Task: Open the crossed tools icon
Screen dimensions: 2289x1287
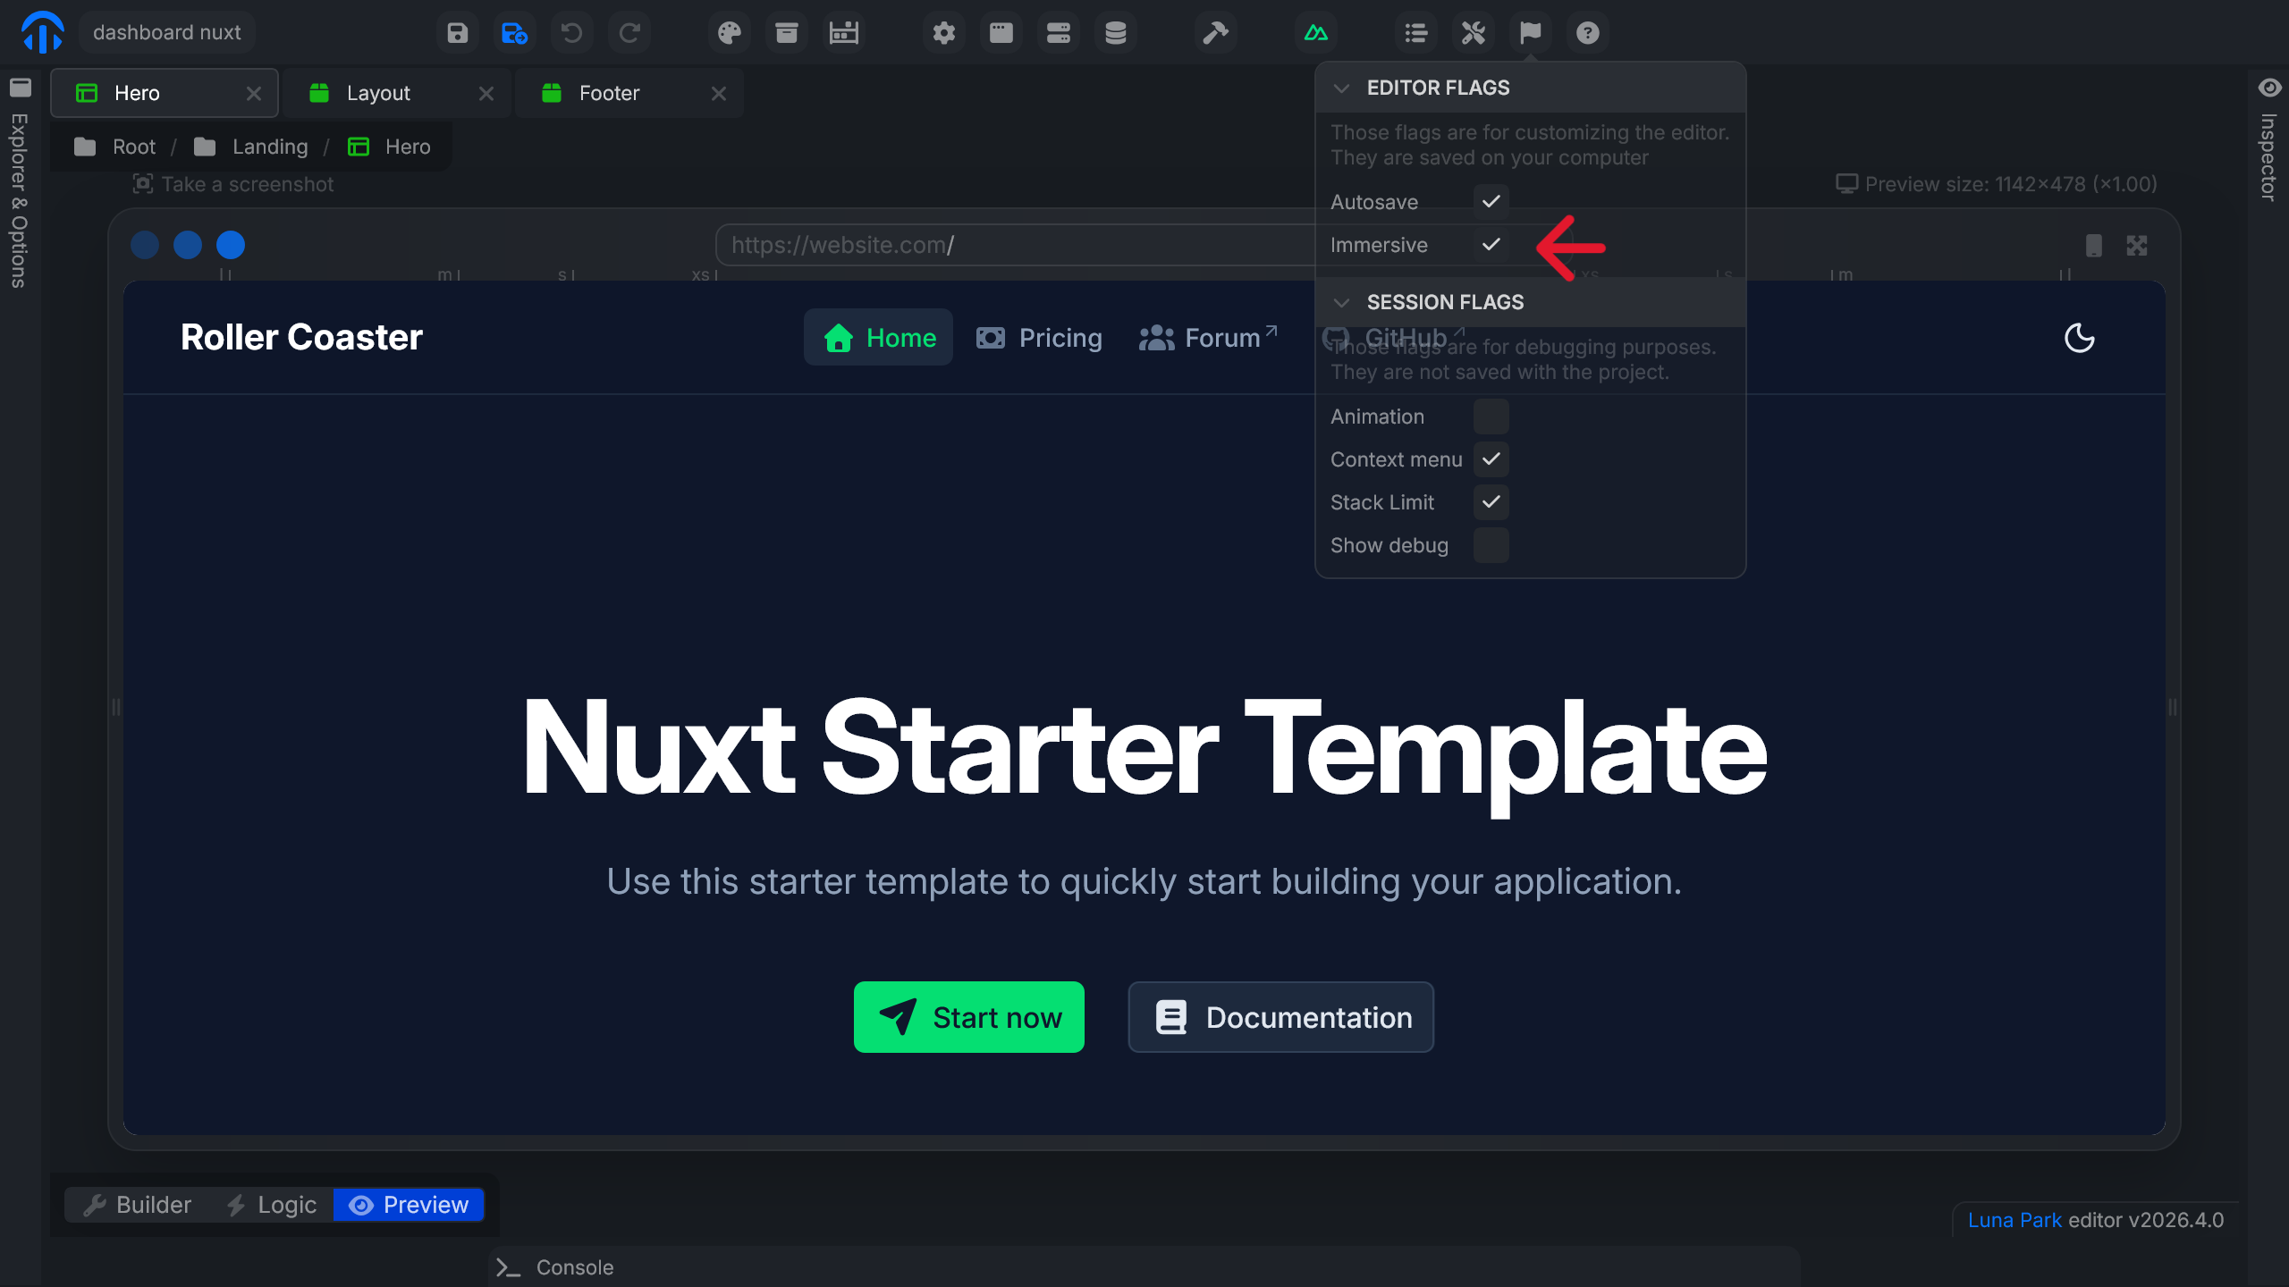Action: [x=1474, y=33]
